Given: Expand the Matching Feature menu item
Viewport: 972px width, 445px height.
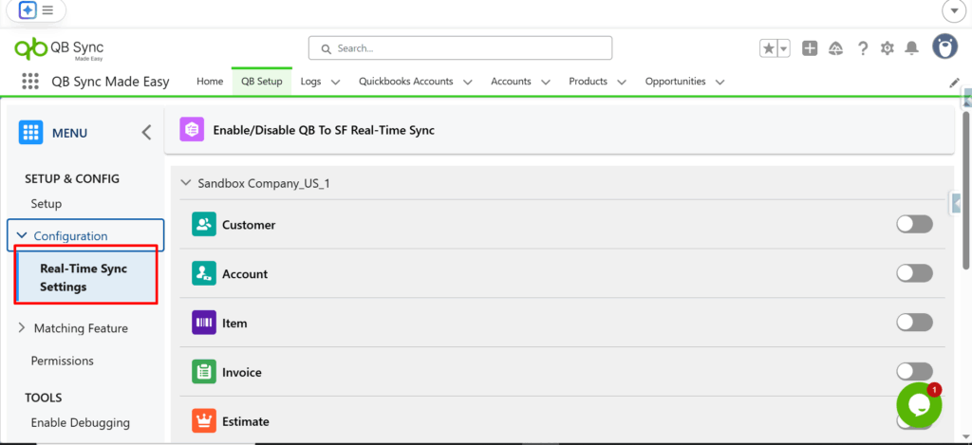Looking at the screenshot, I should pyautogui.click(x=81, y=328).
